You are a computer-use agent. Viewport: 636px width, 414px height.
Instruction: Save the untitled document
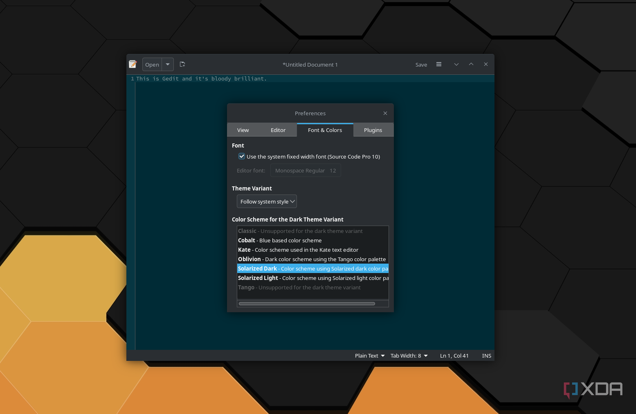[x=421, y=65]
